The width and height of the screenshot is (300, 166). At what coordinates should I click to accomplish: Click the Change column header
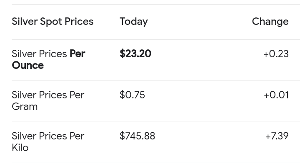270,22
